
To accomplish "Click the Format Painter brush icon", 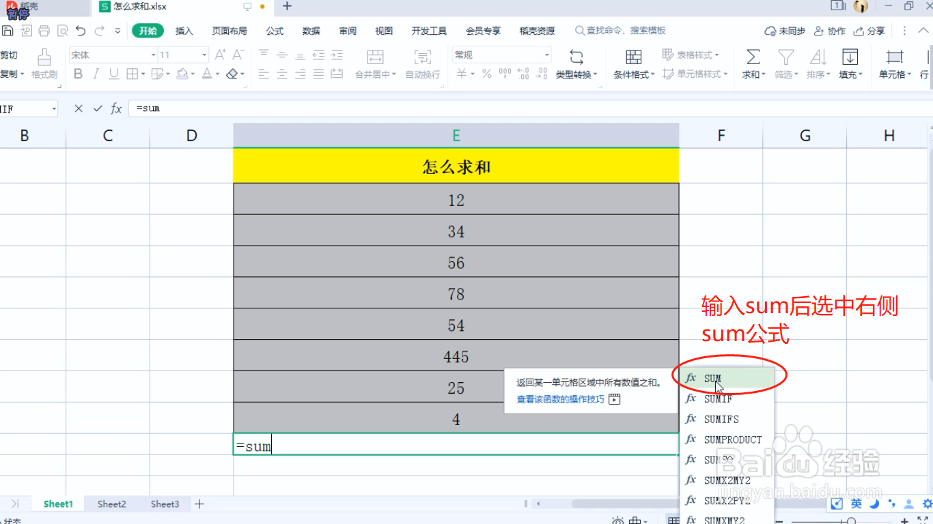I will pos(44,56).
